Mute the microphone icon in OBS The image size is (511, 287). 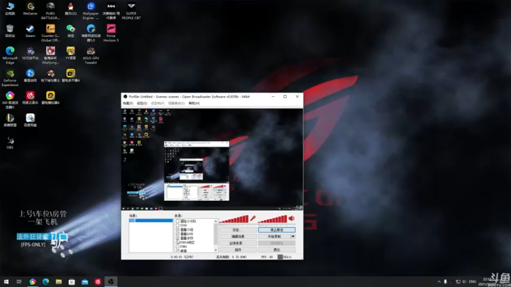pyautogui.click(x=252, y=219)
